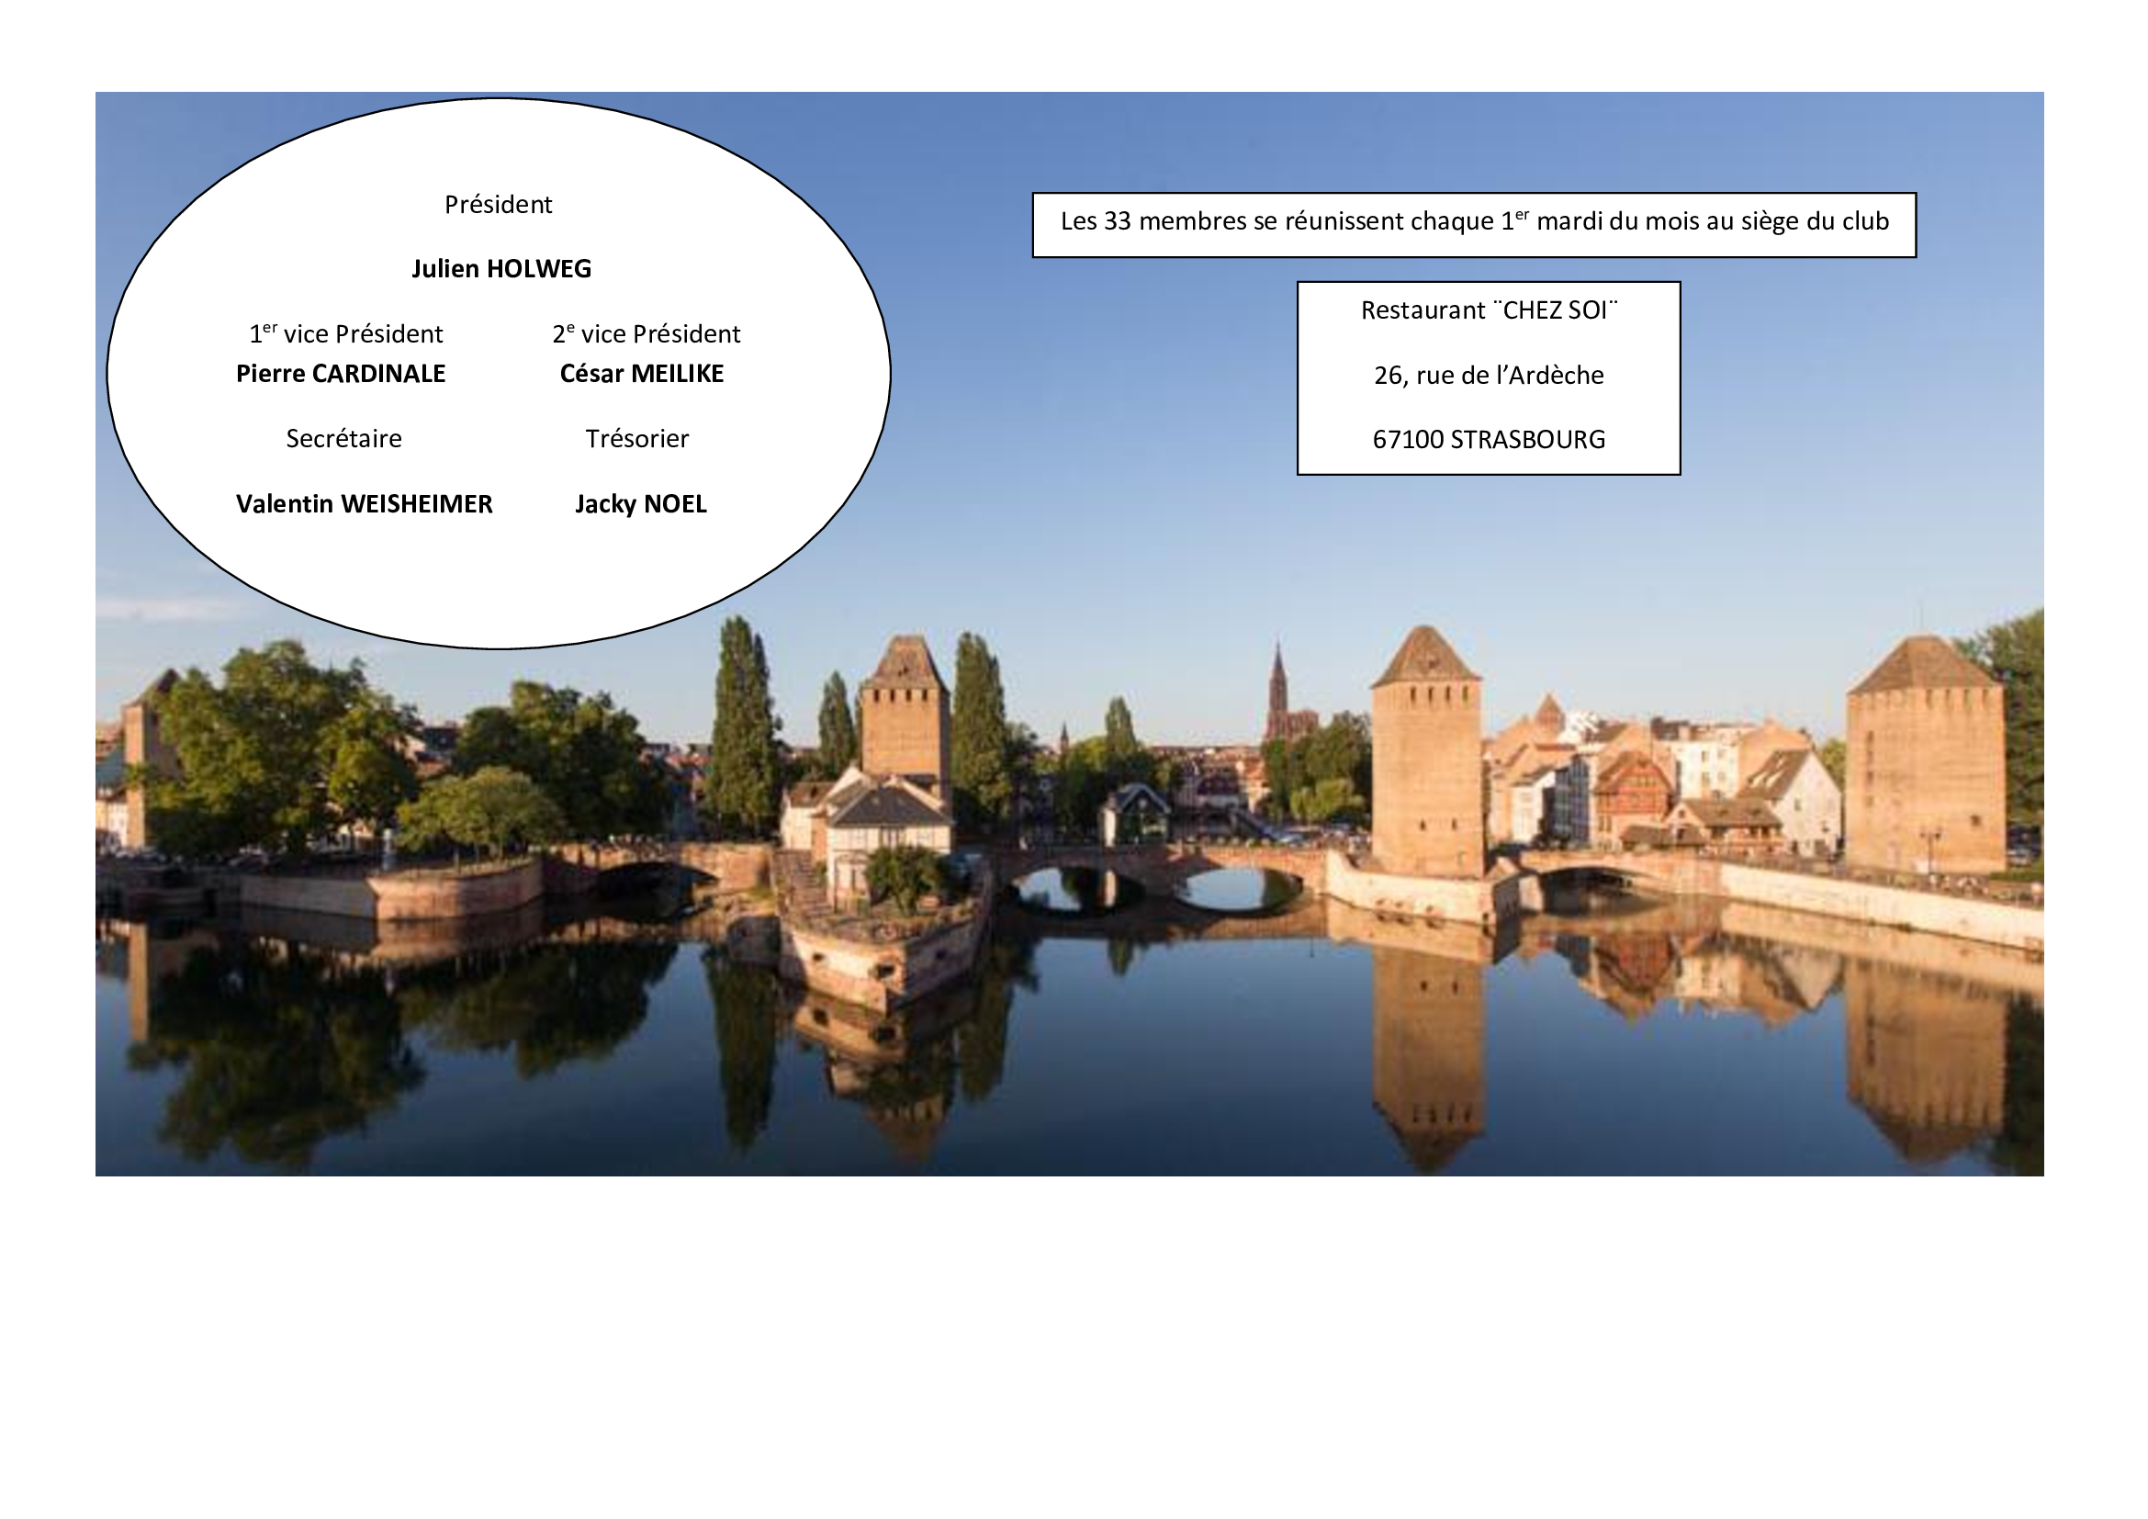Click the rightmost square tower
This screenshot has height=1519, width=2148.
(1927, 754)
